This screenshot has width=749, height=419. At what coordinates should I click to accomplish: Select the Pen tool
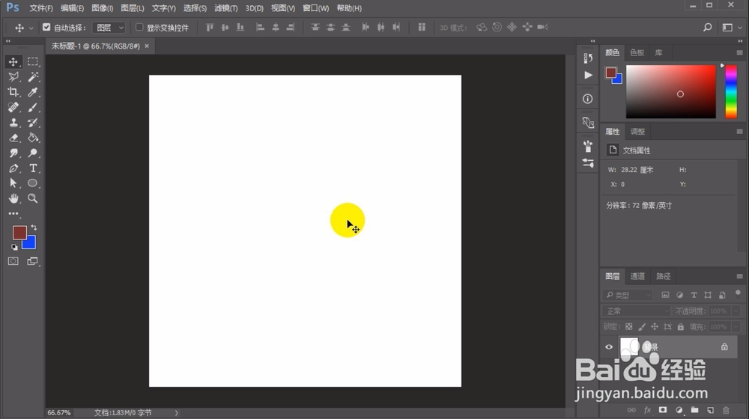13,168
